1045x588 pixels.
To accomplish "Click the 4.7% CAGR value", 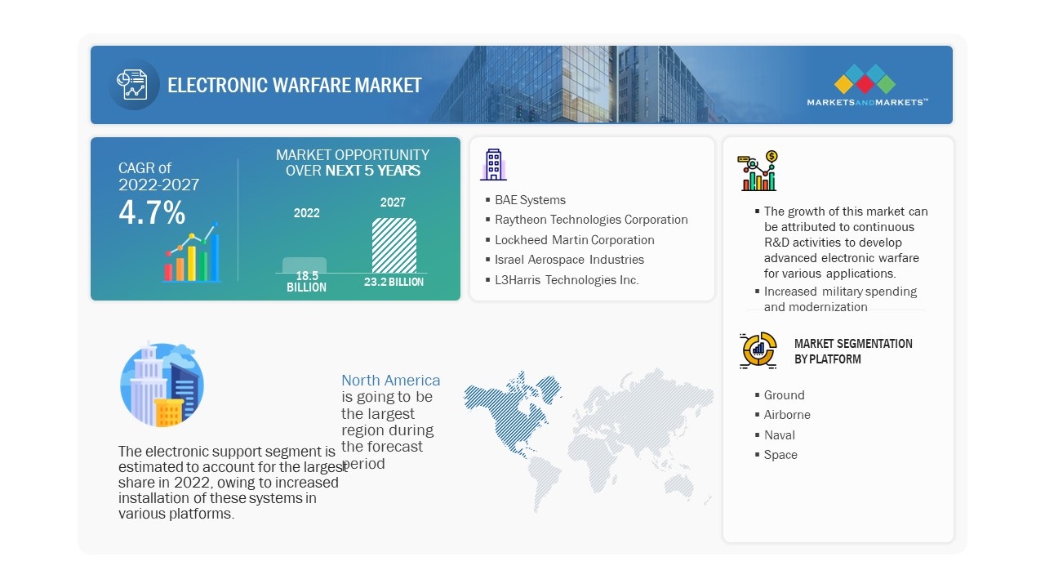I will (x=152, y=213).
